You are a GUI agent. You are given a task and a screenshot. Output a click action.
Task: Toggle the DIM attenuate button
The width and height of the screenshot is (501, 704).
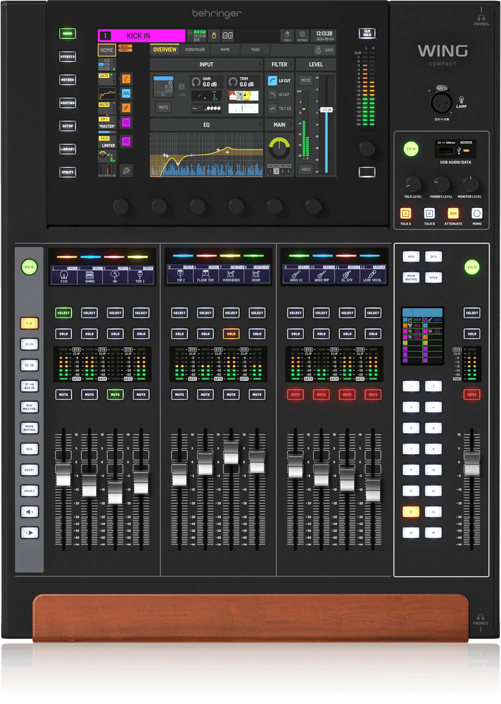click(453, 214)
